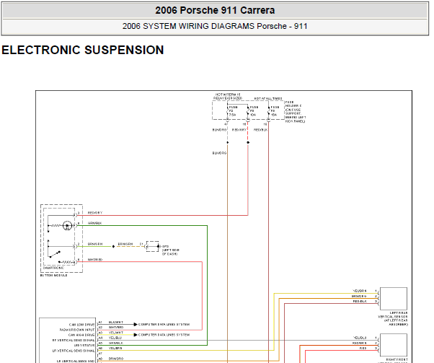Click the 10A fuse symbol
This screenshot has width=434, height=363.
[248, 111]
